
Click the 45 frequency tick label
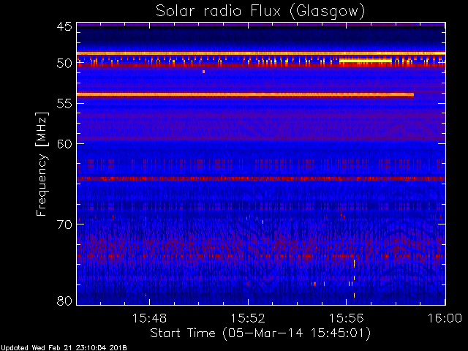coord(64,26)
